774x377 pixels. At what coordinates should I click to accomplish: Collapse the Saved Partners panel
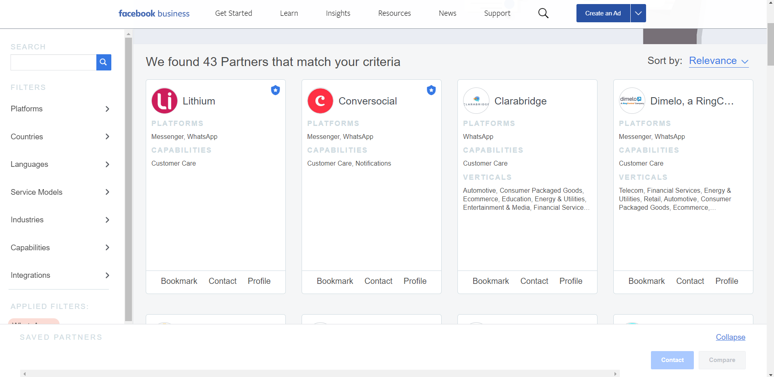pos(731,337)
